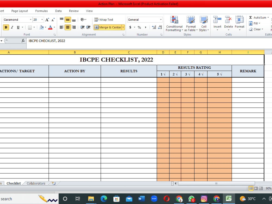
Task: Open Page Layout ribbon tab
Action: pyautogui.click(x=20, y=11)
